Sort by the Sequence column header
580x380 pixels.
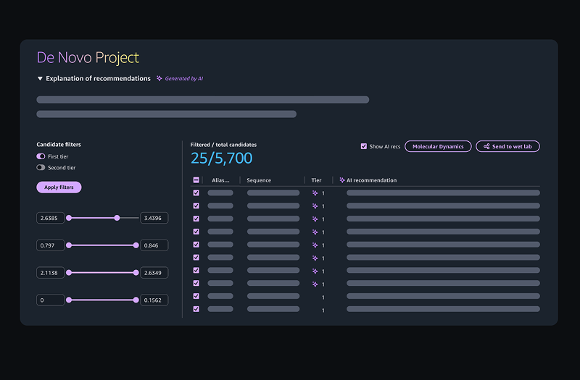pos(259,180)
